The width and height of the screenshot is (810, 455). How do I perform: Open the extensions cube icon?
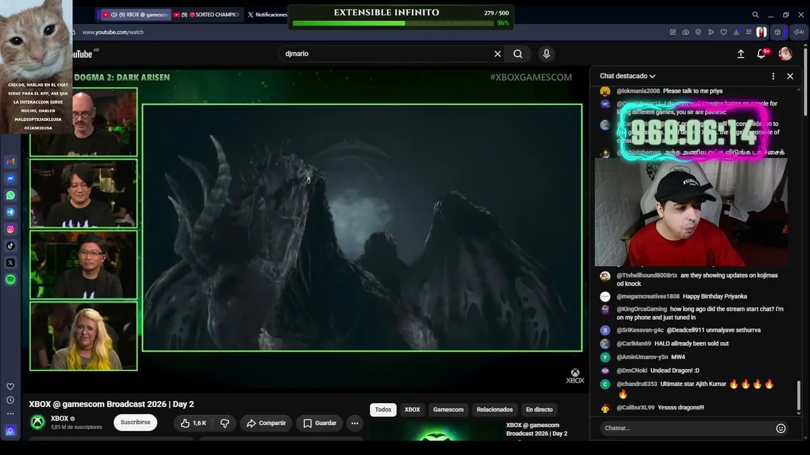(x=778, y=32)
